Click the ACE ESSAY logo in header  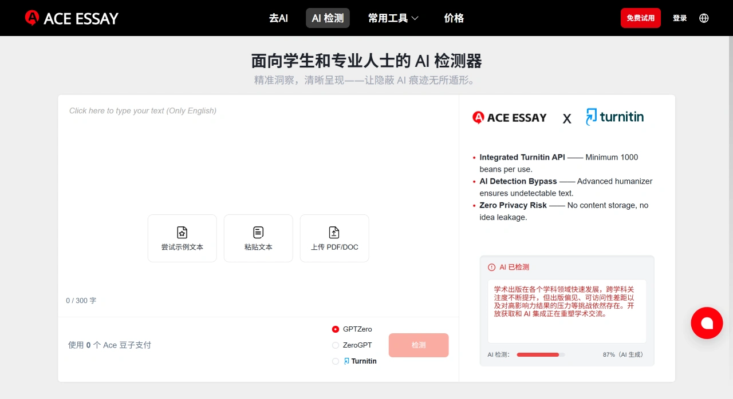72,18
